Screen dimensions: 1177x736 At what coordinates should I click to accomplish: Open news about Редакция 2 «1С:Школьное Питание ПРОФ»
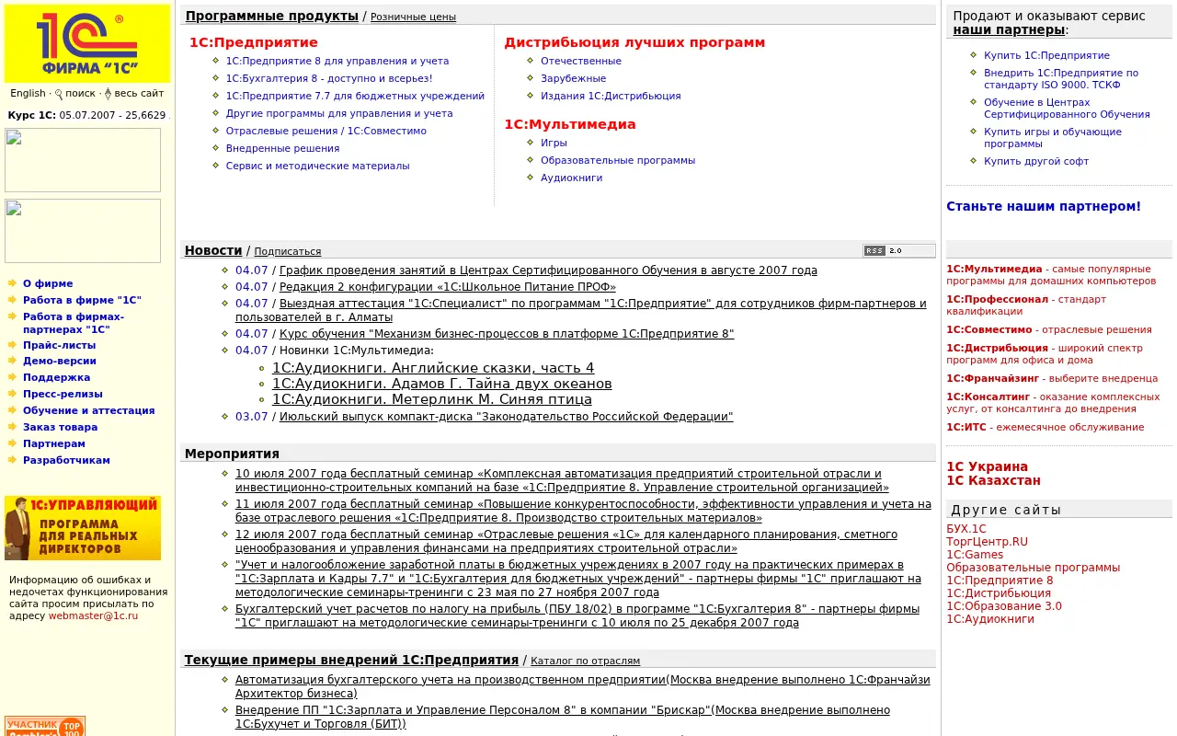pyautogui.click(x=448, y=287)
